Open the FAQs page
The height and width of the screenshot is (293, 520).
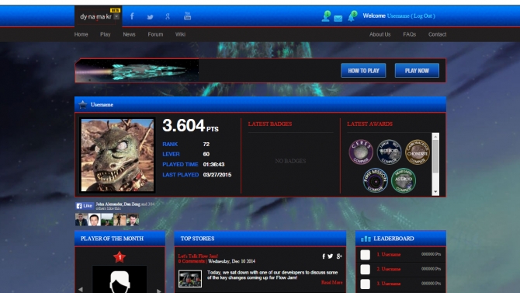[x=409, y=34]
